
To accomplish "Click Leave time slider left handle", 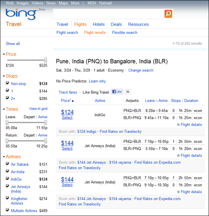I will (x=7, y=122).
